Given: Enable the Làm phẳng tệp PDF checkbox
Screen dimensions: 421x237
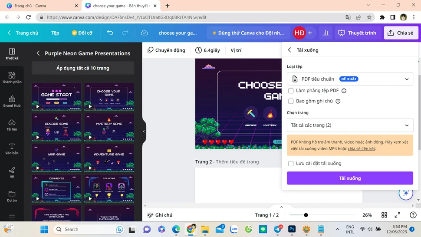Looking at the screenshot, I should (x=291, y=91).
